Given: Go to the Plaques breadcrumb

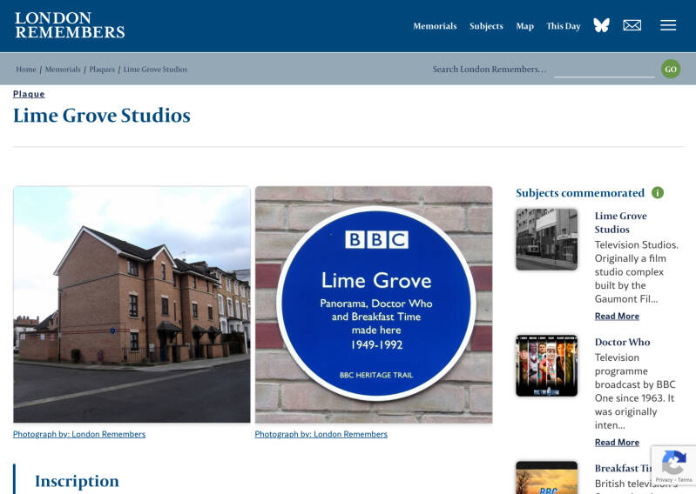Looking at the screenshot, I should [102, 69].
